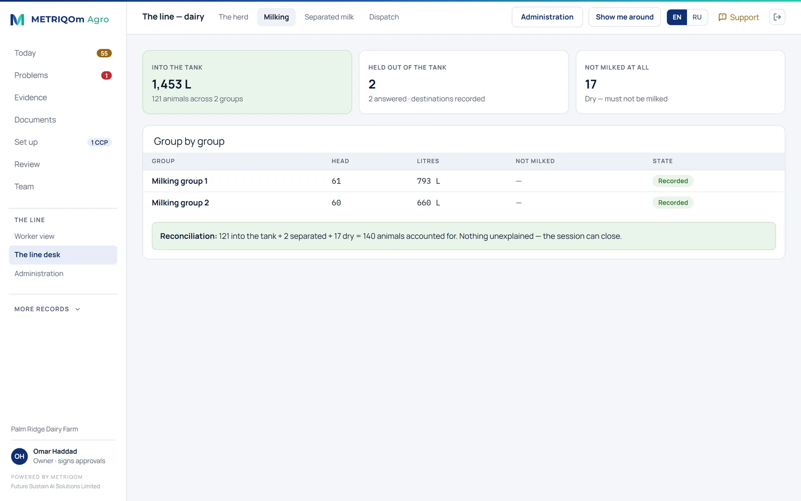Switch language to RU

point(697,17)
